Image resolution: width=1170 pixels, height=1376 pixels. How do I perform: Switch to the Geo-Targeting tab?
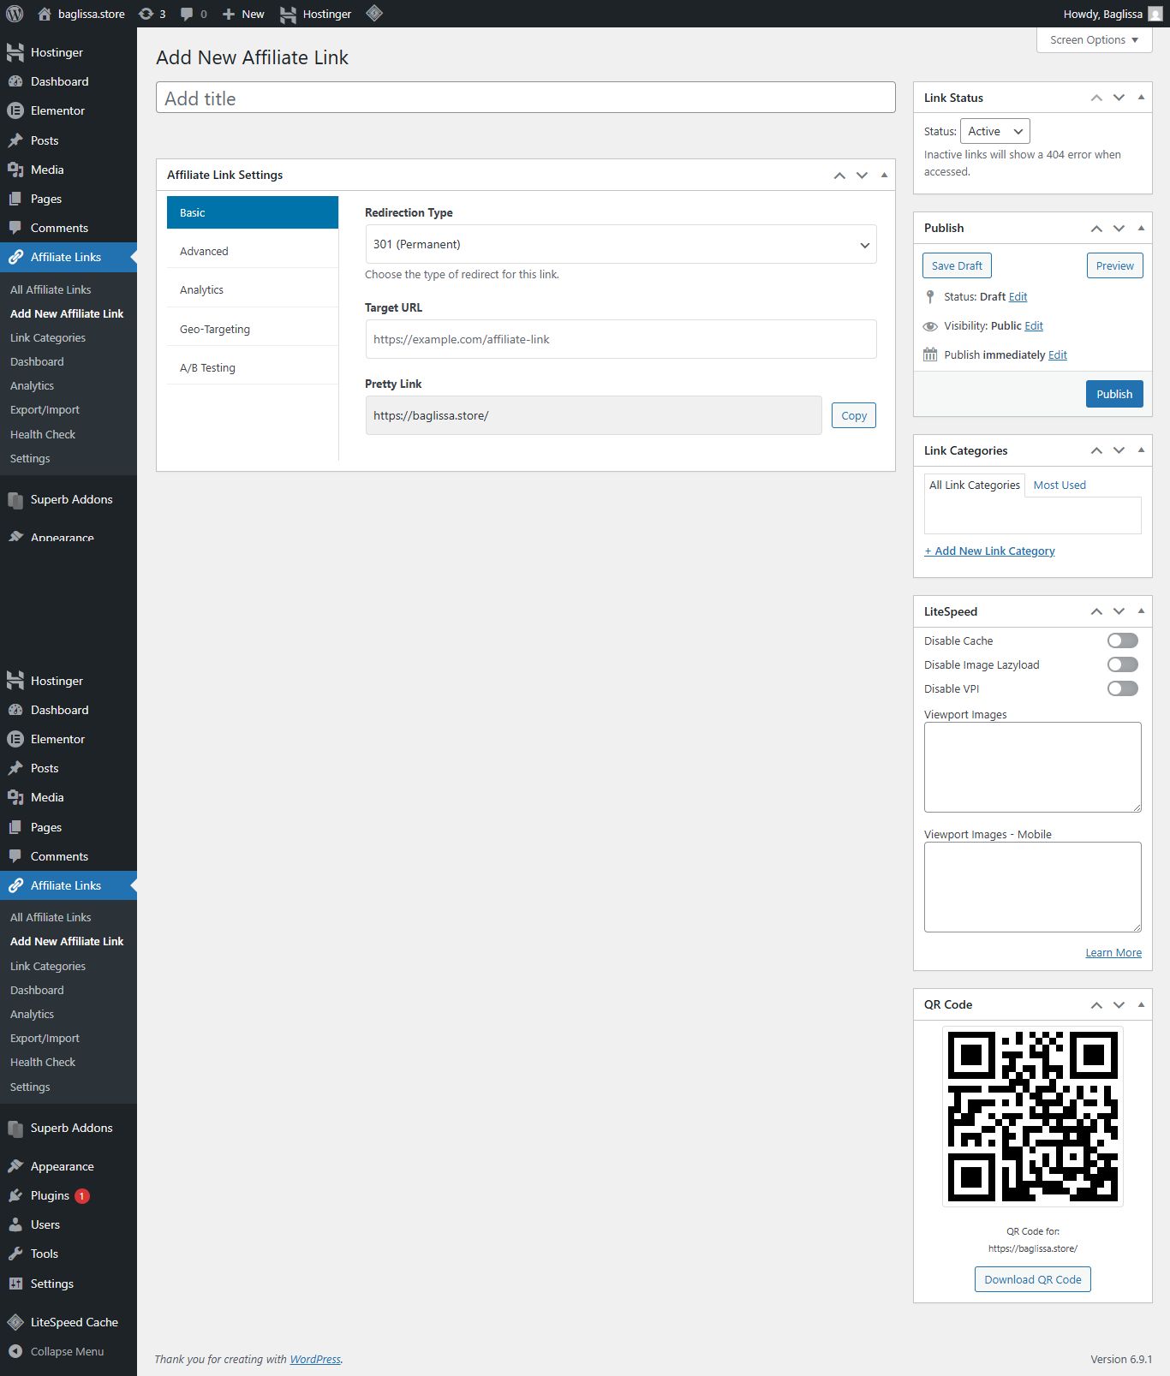pyautogui.click(x=253, y=329)
